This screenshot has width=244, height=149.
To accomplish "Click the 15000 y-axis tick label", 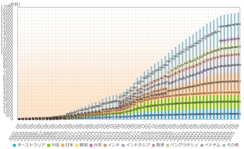I will (x=7, y=20).
